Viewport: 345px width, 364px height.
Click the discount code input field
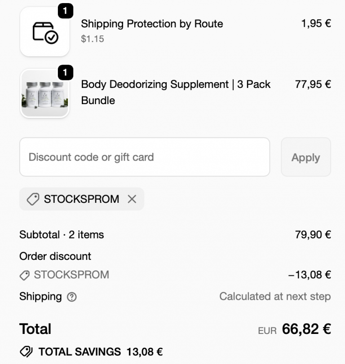(x=144, y=157)
